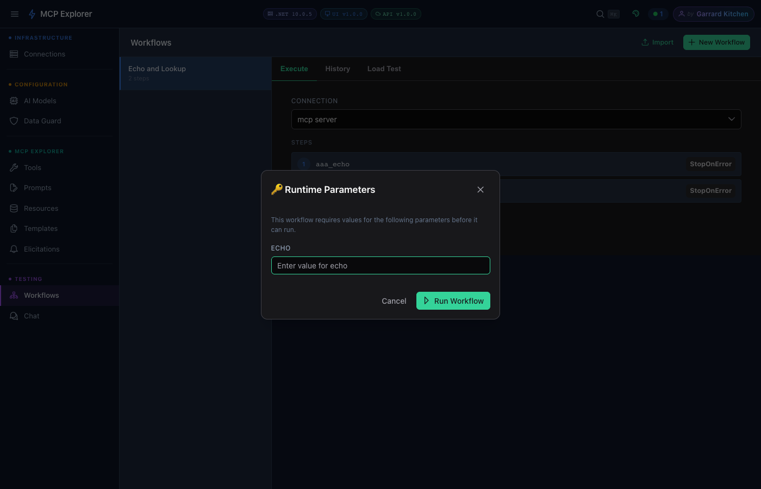
Task: Switch to the History tab
Action: (x=338, y=68)
